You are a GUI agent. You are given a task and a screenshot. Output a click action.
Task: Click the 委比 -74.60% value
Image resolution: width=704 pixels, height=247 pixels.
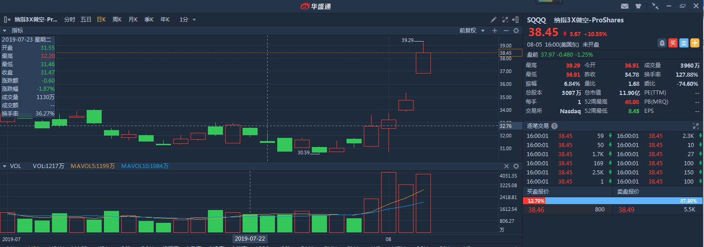(x=688, y=84)
